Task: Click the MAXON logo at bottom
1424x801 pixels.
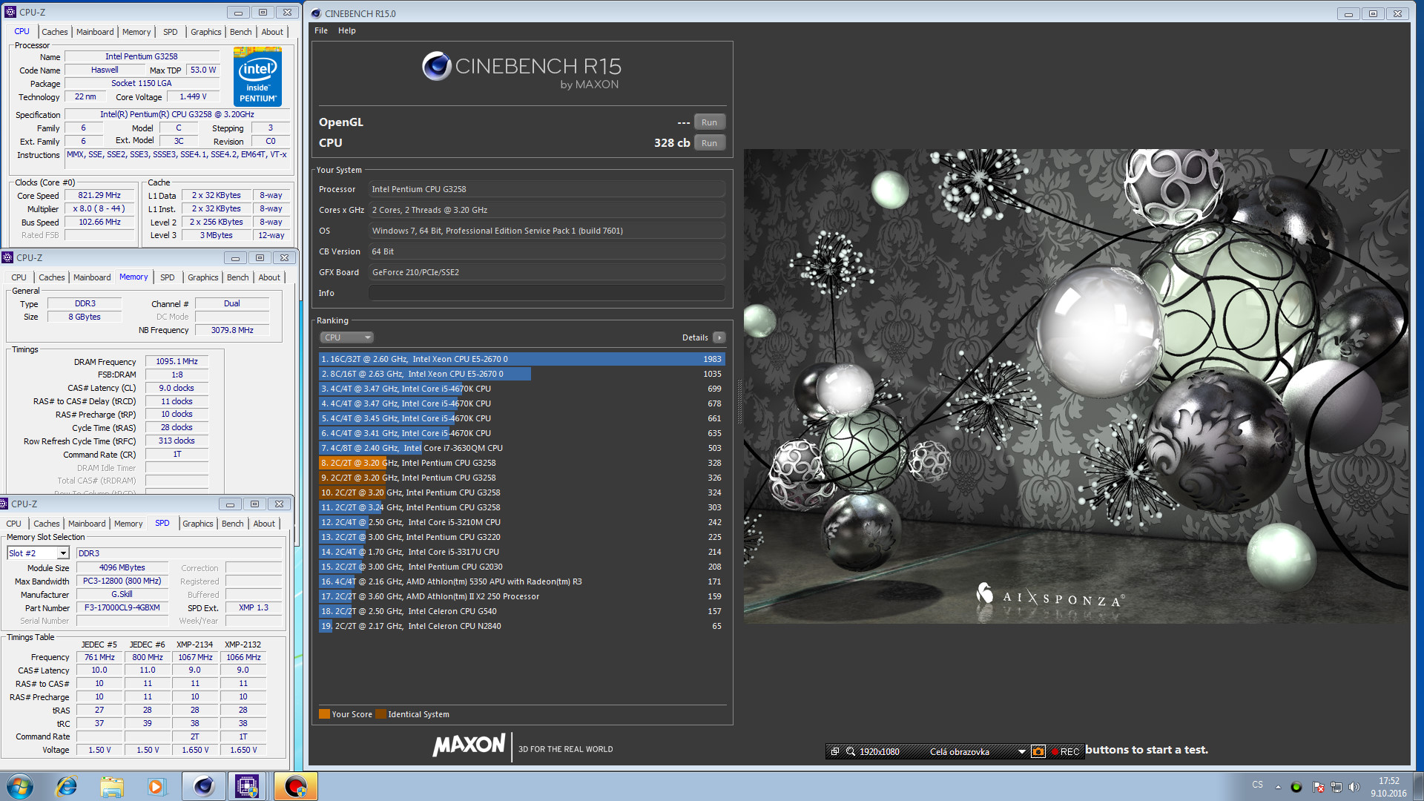Action: click(x=469, y=745)
